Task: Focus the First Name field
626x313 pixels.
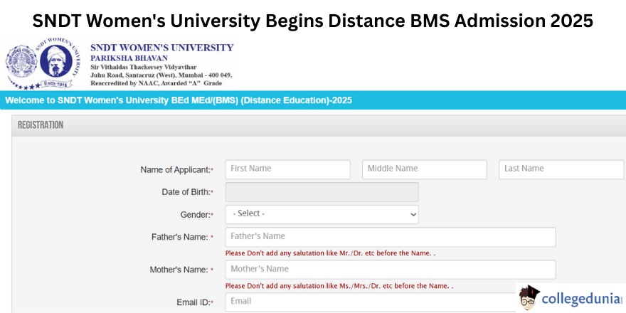Action: tap(287, 169)
